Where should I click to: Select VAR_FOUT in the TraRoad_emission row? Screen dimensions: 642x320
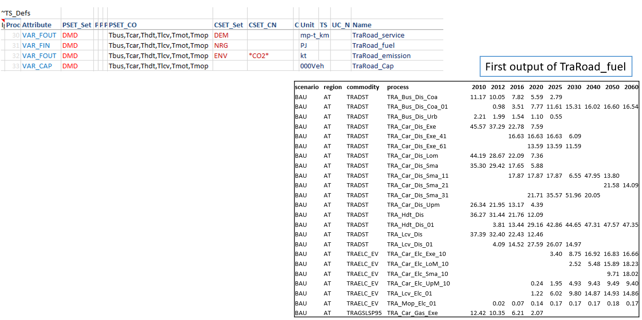[40, 55]
